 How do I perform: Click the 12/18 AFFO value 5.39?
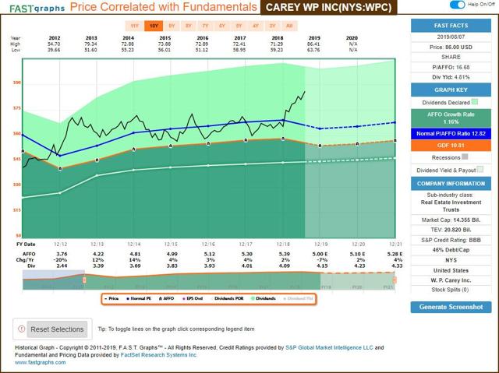point(284,254)
